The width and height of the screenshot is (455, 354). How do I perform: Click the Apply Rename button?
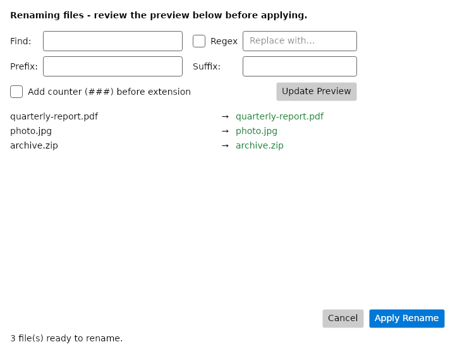point(407,319)
